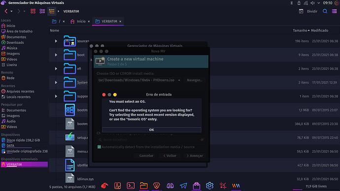This screenshot has height=191, width=340.
Task: Open Telegram from the dock
Action: click(x=183, y=186)
